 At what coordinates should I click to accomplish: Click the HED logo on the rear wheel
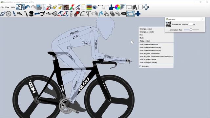(32, 87)
